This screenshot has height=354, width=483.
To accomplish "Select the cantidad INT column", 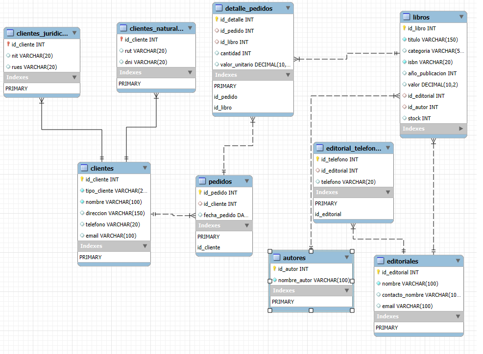I will coord(253,53).
